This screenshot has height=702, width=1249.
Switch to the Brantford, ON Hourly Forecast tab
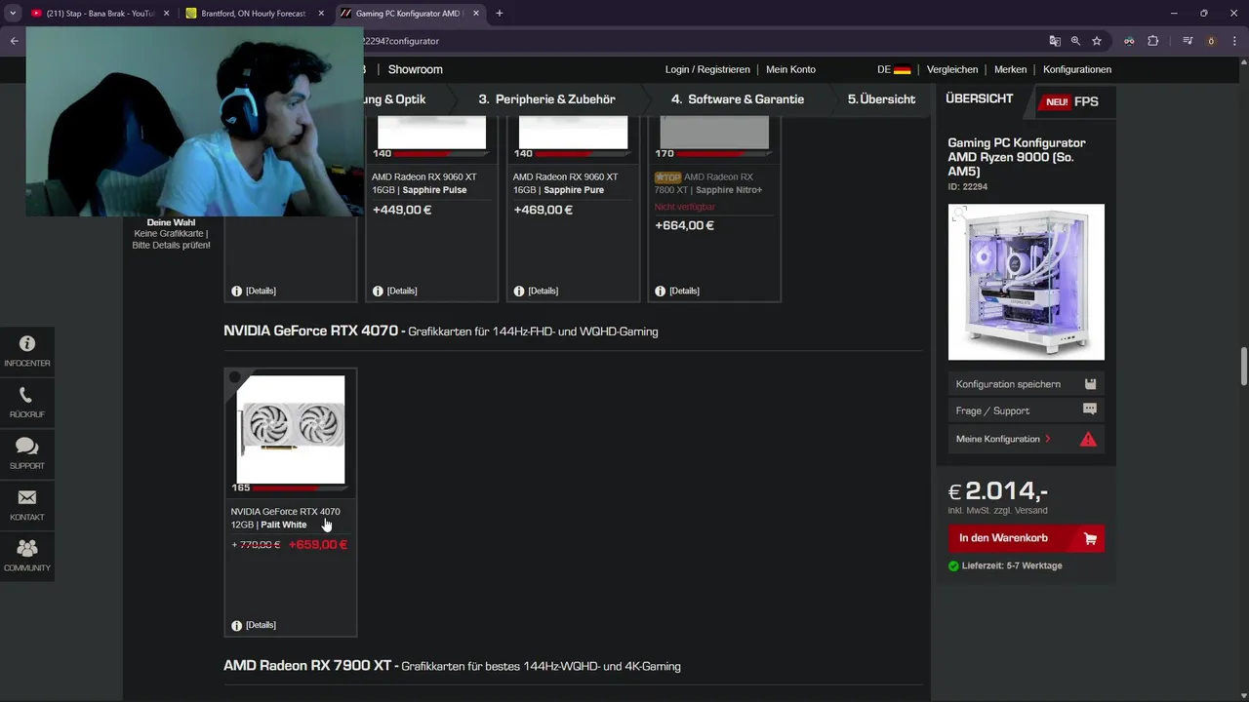[x=254, y=14]
